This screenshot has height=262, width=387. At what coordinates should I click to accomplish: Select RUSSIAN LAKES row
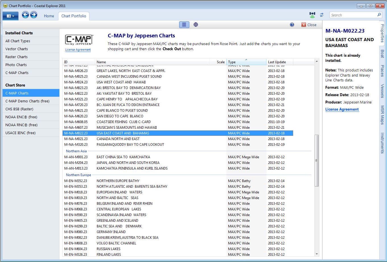pos(178,249)
